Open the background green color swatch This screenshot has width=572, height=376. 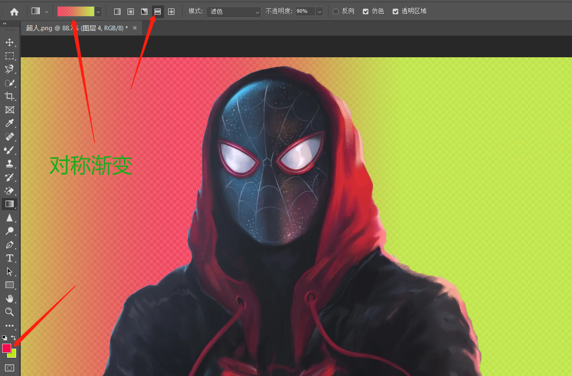click(13, 355)
